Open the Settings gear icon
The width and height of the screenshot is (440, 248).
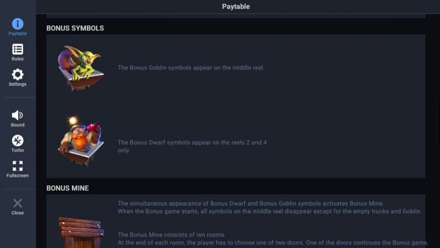[18, 75]
